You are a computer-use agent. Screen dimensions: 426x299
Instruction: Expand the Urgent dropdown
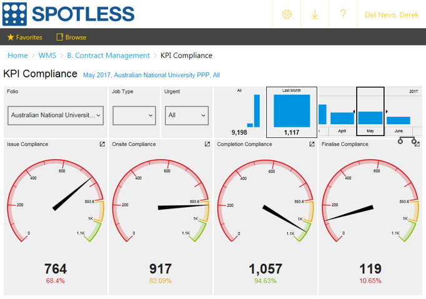(187, 115)
